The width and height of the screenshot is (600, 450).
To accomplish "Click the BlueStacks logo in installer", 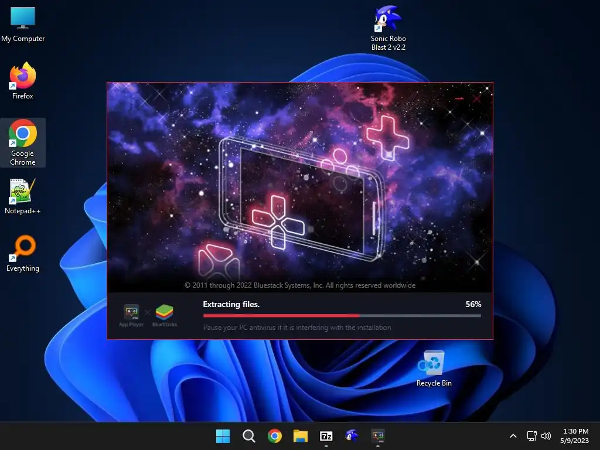I will [x=165, y=315].
